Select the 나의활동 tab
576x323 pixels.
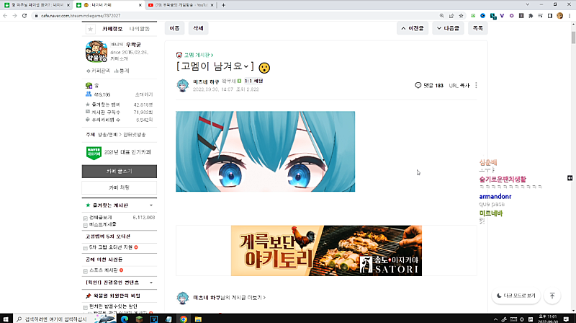(x=139, y=29)
